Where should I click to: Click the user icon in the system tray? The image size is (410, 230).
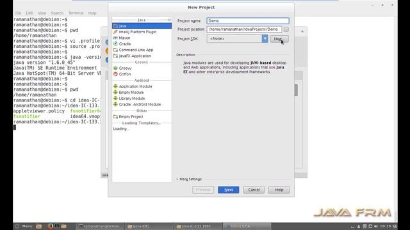[359, 226]
